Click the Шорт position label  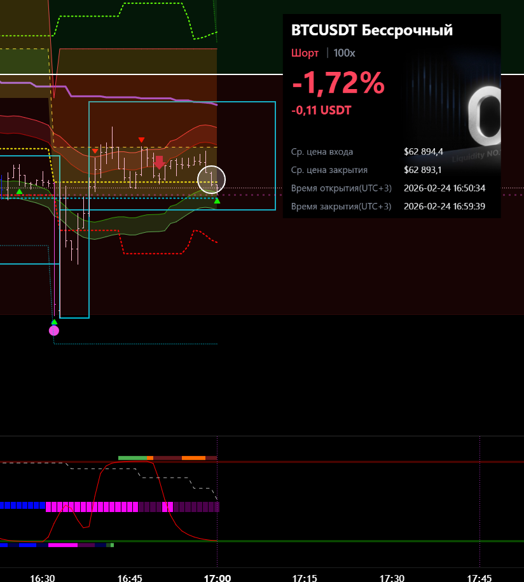tap(305, 53)
